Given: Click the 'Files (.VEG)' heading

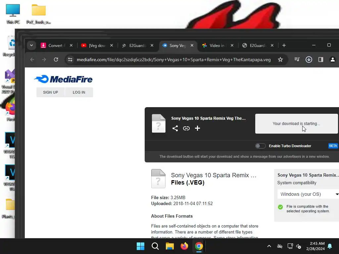Looking at the screenshot, I should pos(188,183).
